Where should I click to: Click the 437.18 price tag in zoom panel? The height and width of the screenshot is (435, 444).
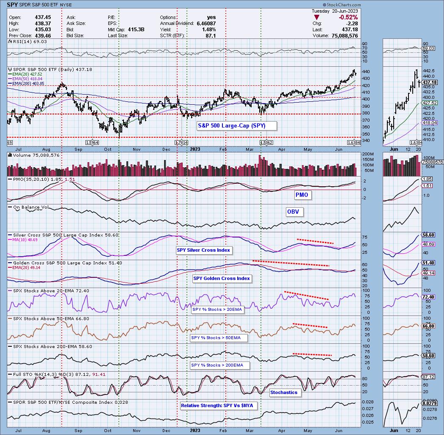(x=430, y=82)
